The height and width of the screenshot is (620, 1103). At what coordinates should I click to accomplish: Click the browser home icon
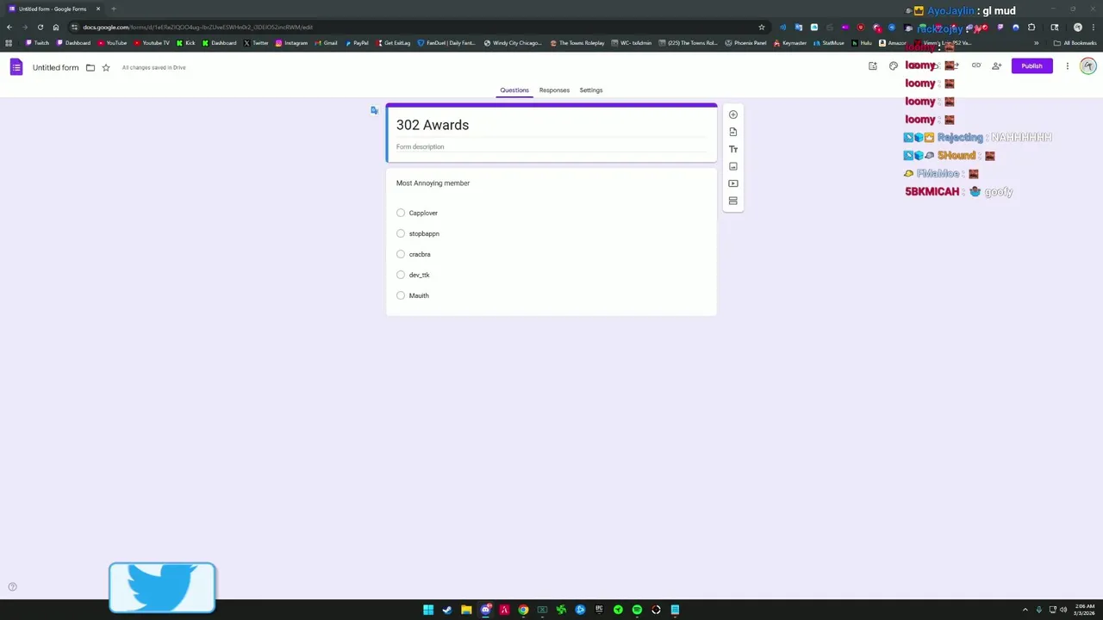coord(56,28)
